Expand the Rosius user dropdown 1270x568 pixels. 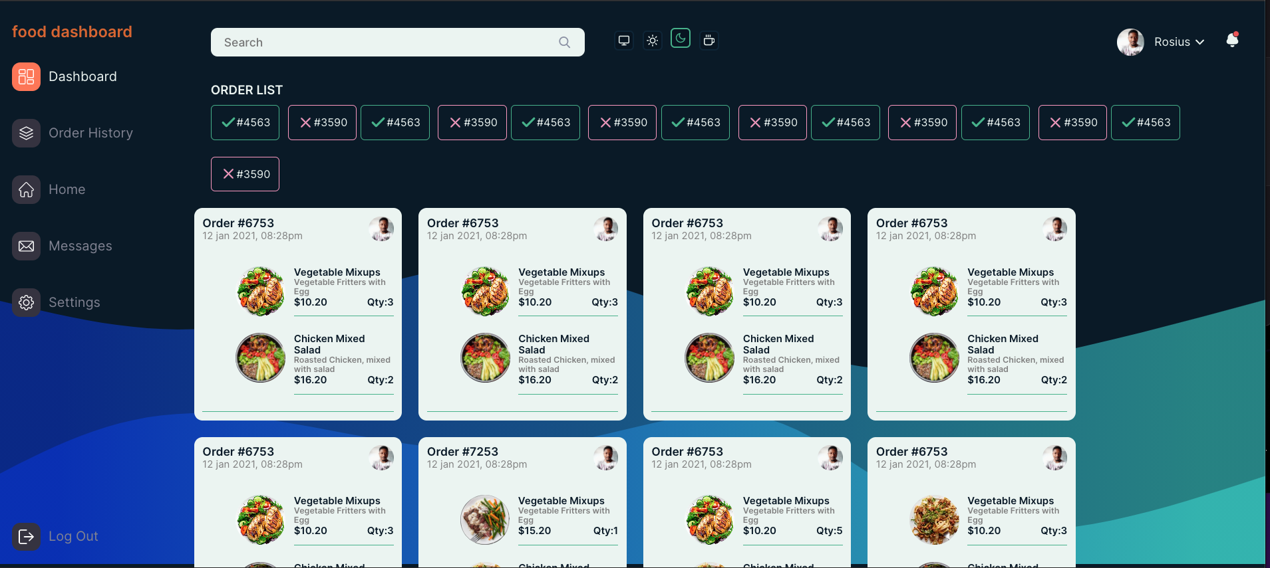[1180, 42]
